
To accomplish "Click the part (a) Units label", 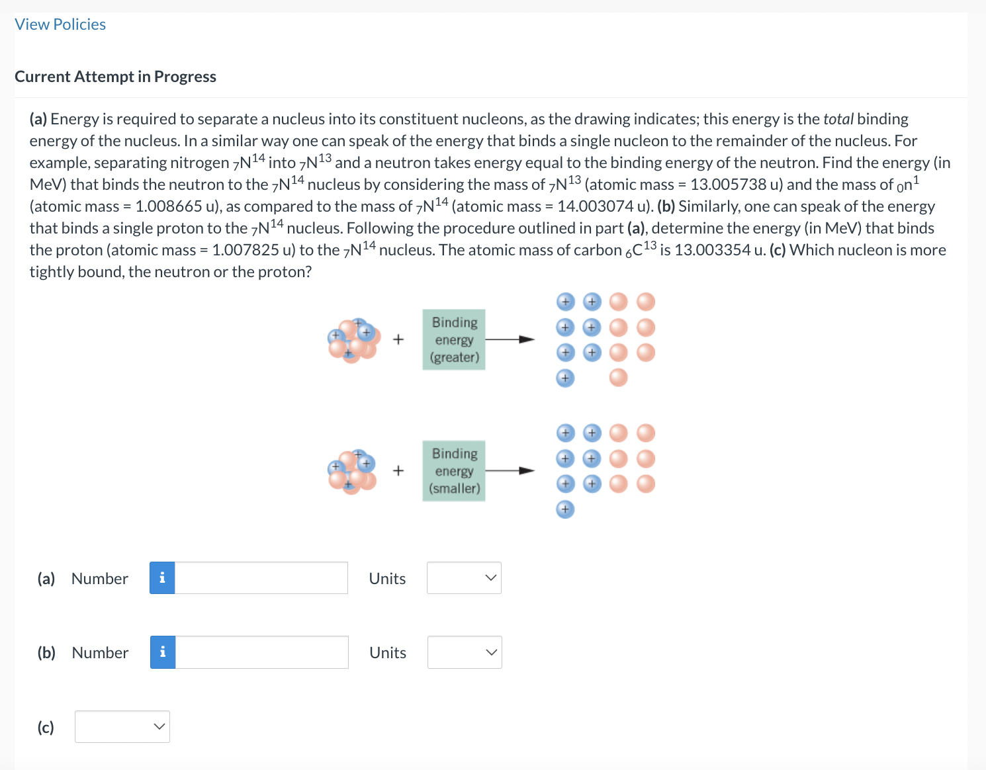I will click(x=387, y=579).
